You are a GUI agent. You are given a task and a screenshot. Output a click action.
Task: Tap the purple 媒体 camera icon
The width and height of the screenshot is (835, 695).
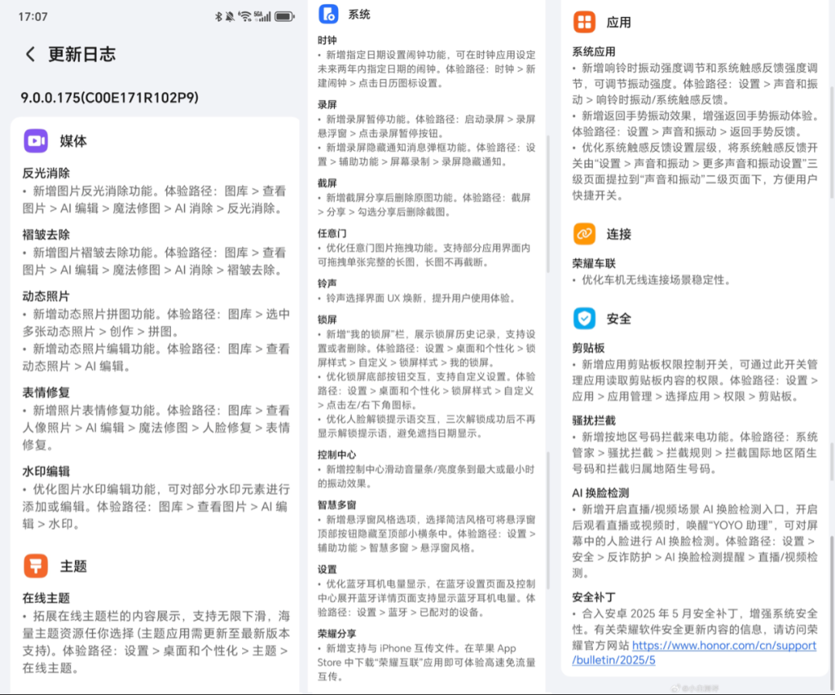coord(36,141)
